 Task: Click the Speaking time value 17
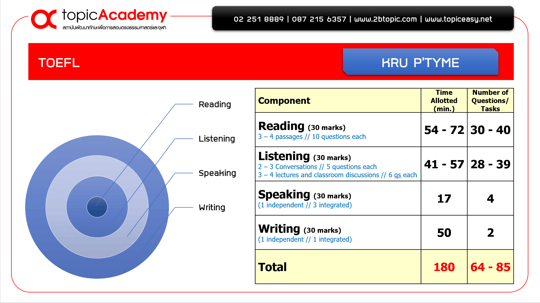coord(444,199)
